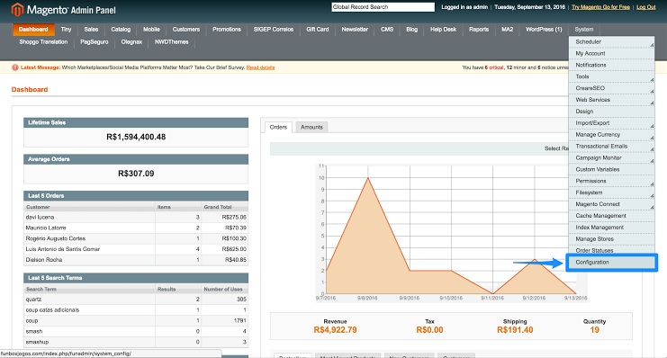The height and width of the screenshot is (358, 667).
Task: Open the Dashboard menu
Action: click(x=33, y=30)
